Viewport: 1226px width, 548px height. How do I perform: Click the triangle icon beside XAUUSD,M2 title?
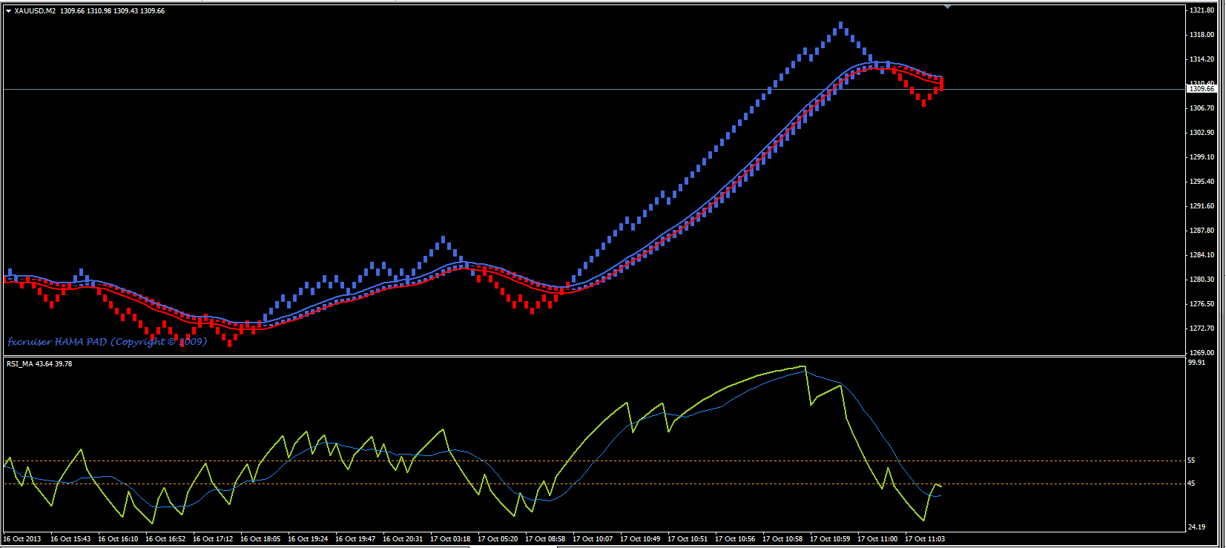point(9,11)
